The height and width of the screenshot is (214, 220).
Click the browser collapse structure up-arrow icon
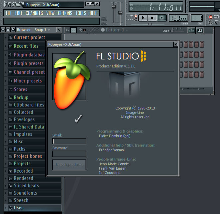[8, 30]
